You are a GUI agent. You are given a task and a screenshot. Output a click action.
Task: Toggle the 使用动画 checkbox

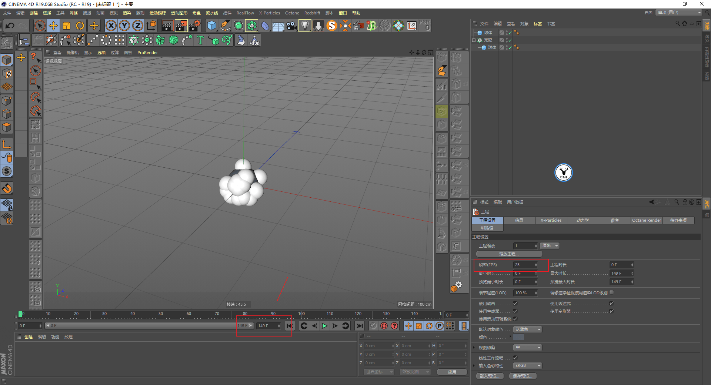[515, 303]
